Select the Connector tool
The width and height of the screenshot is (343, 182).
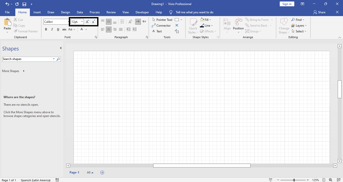point(161,25)
